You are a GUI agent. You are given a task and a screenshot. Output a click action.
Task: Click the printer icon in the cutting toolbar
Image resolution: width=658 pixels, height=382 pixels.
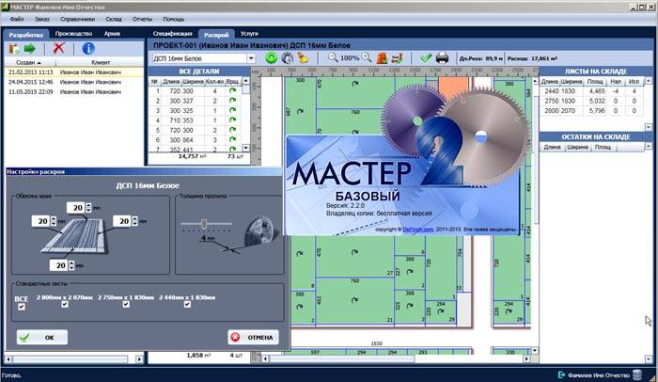click(x=442, y=58)
